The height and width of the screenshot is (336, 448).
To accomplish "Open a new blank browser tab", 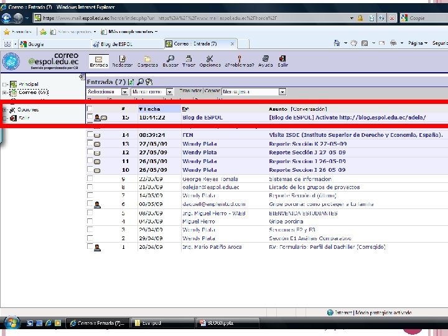I will (243, 44).
